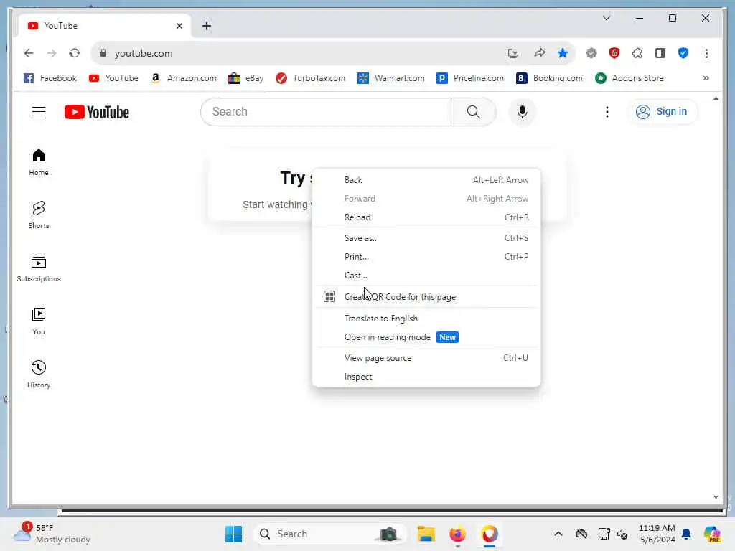Select Save as... in context menu
The width and height of the screenshot is (735, 551).
point(426,238)
